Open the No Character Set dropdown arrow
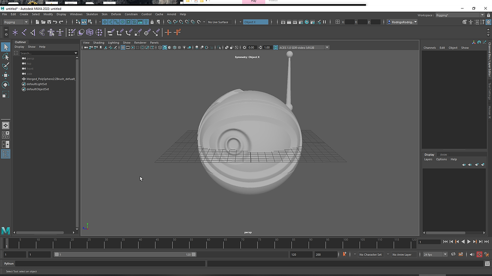 (355, 254)
